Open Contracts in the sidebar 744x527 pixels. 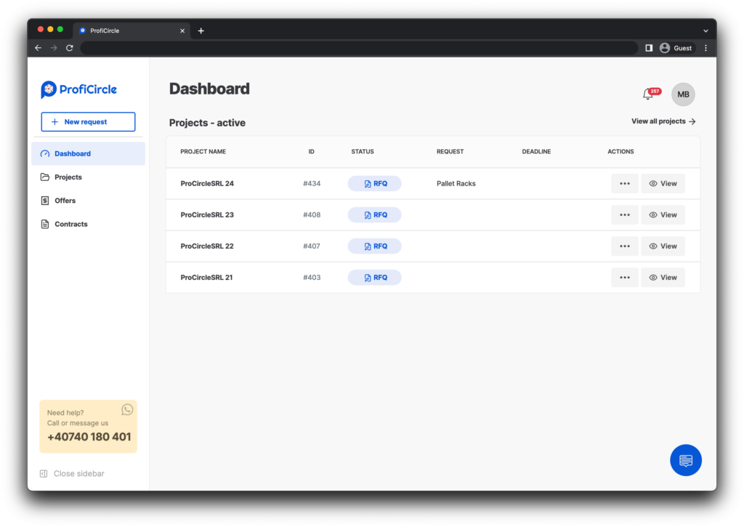point(88,224)
